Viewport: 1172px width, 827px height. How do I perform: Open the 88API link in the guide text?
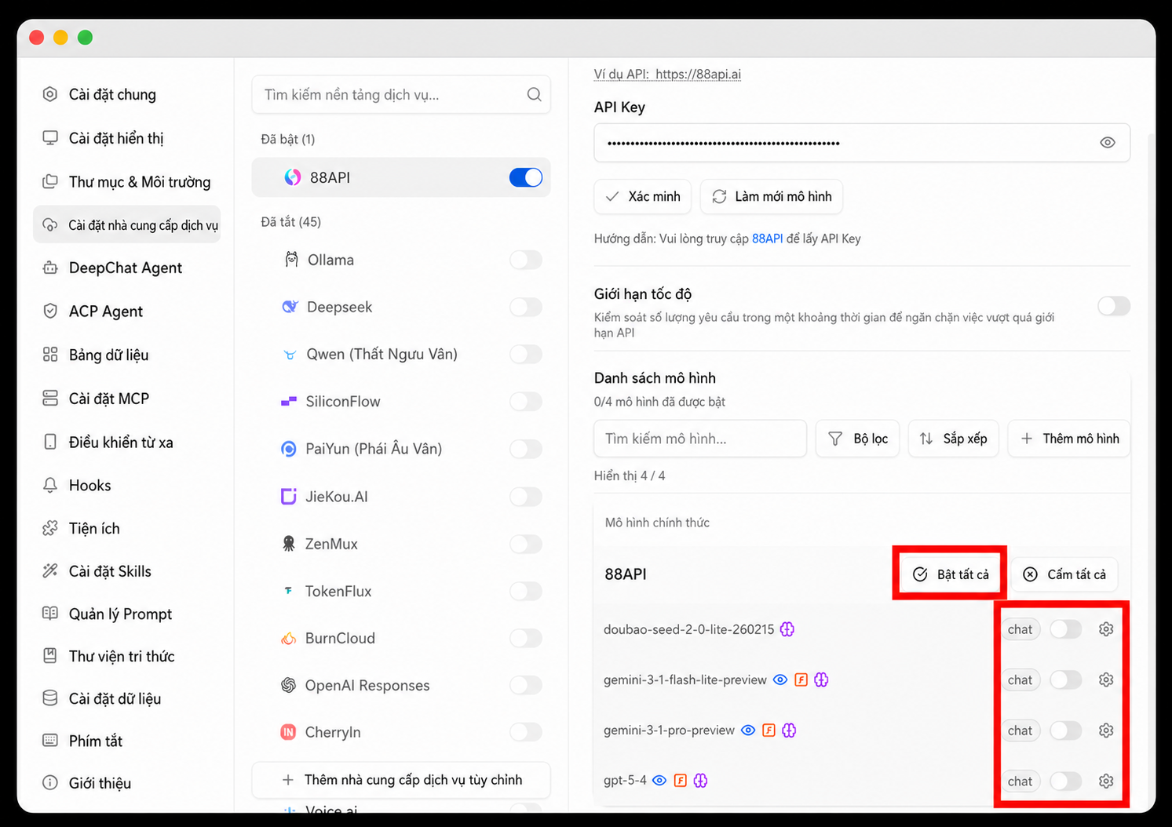[767, 239]
